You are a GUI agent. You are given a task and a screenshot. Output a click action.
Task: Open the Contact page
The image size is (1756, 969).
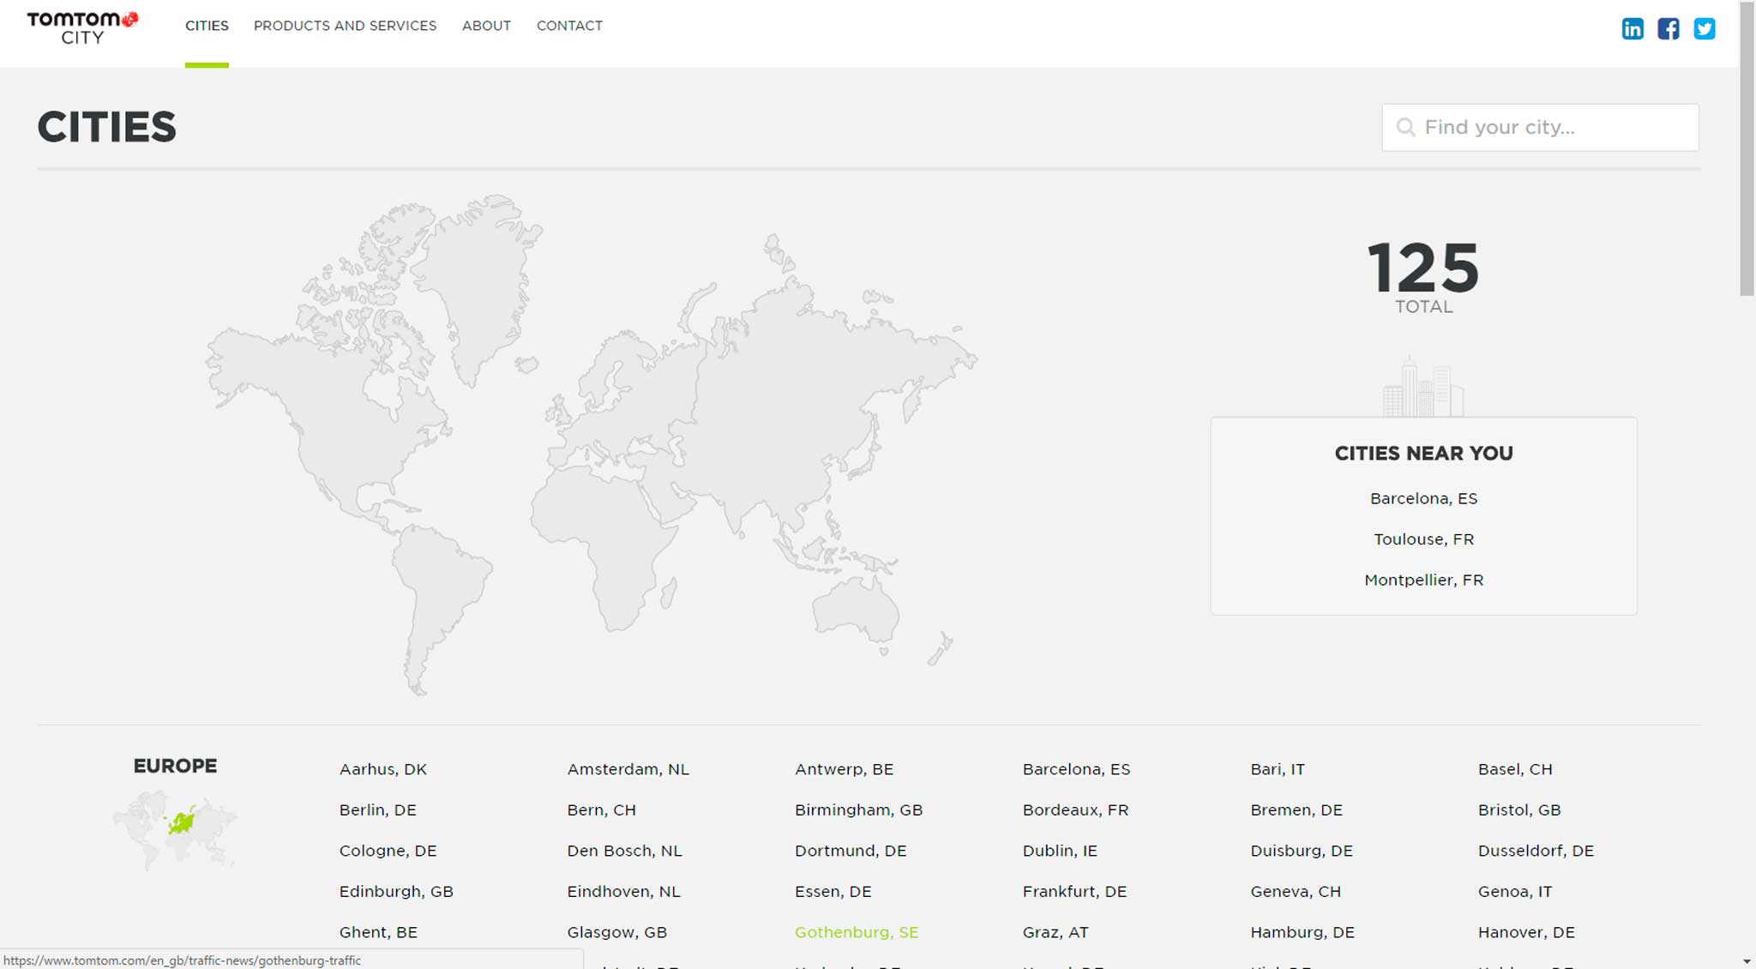pyautogui.click(x=569, y=26)
